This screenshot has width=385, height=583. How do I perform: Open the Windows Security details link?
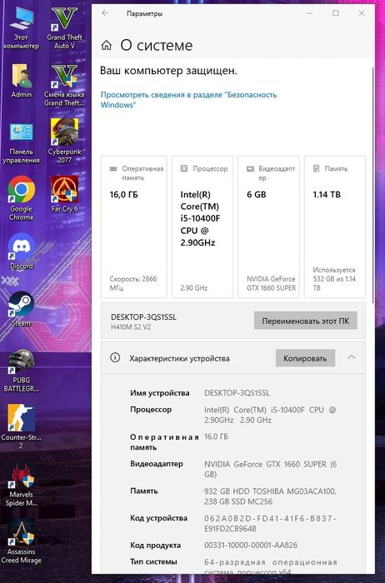click(188, 100)
